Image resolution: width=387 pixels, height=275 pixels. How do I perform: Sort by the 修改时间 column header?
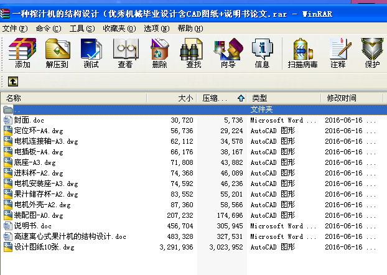pos(352,98)
